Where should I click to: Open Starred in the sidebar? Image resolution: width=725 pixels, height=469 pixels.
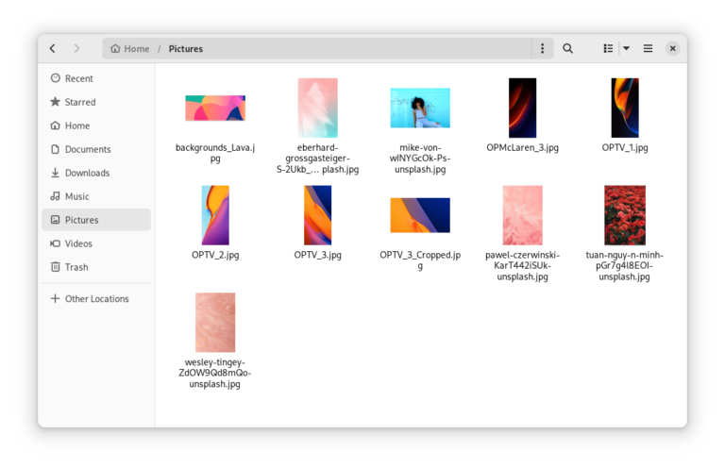(96, 102)
